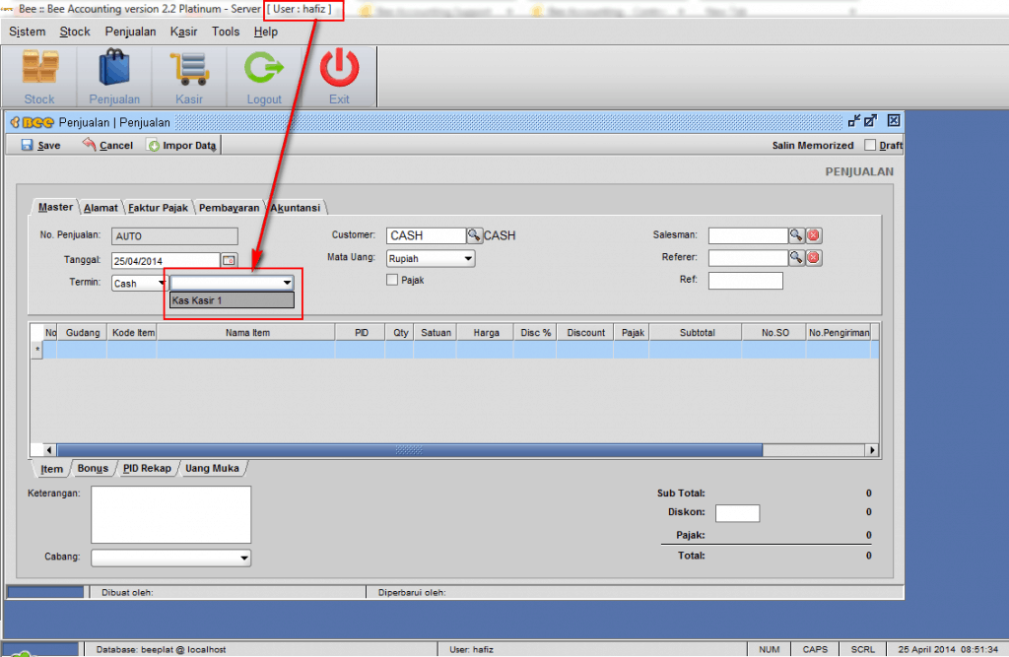The width and height of the screenshot is (1009, 657).
Task: Click the green Logout icon
Action: 264,77
